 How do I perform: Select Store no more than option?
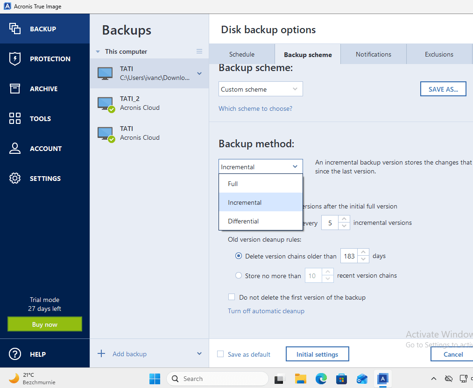238,275
